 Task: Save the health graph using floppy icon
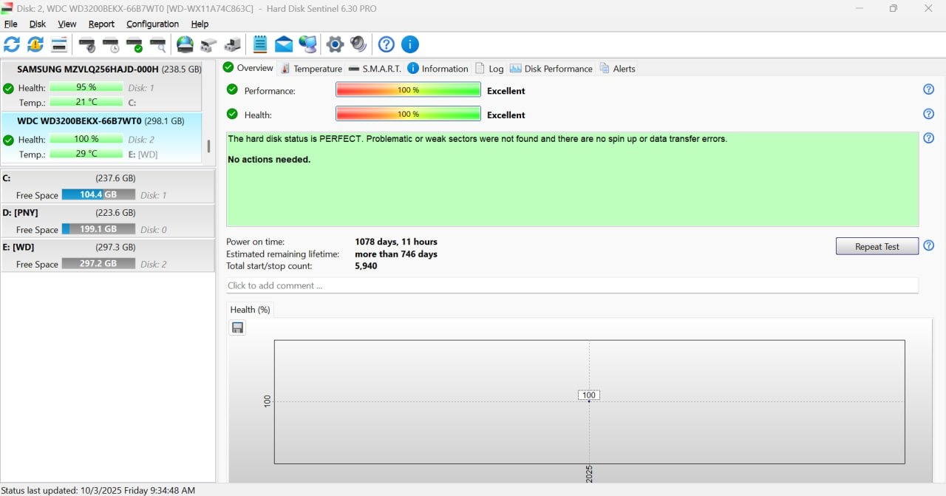click(237, 327)
